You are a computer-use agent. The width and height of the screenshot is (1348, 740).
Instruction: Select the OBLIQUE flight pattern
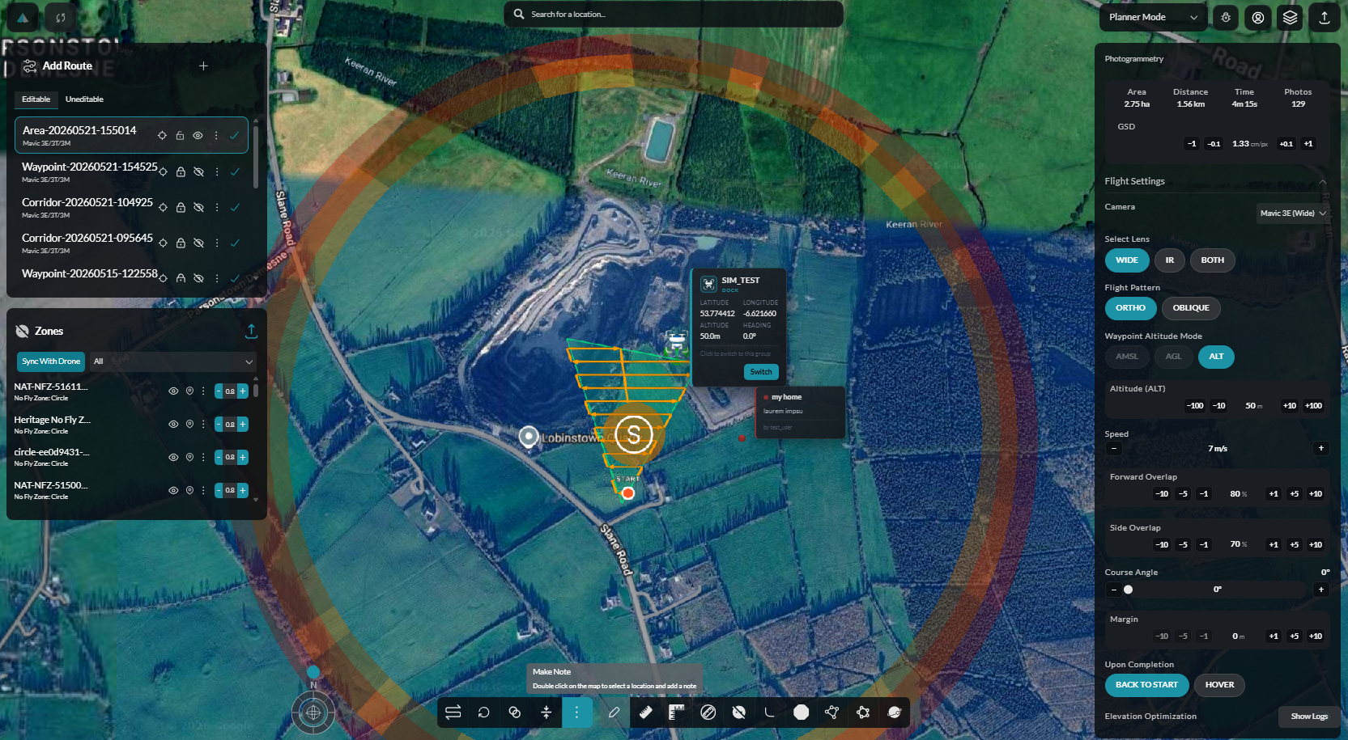tap(1191, 308)
